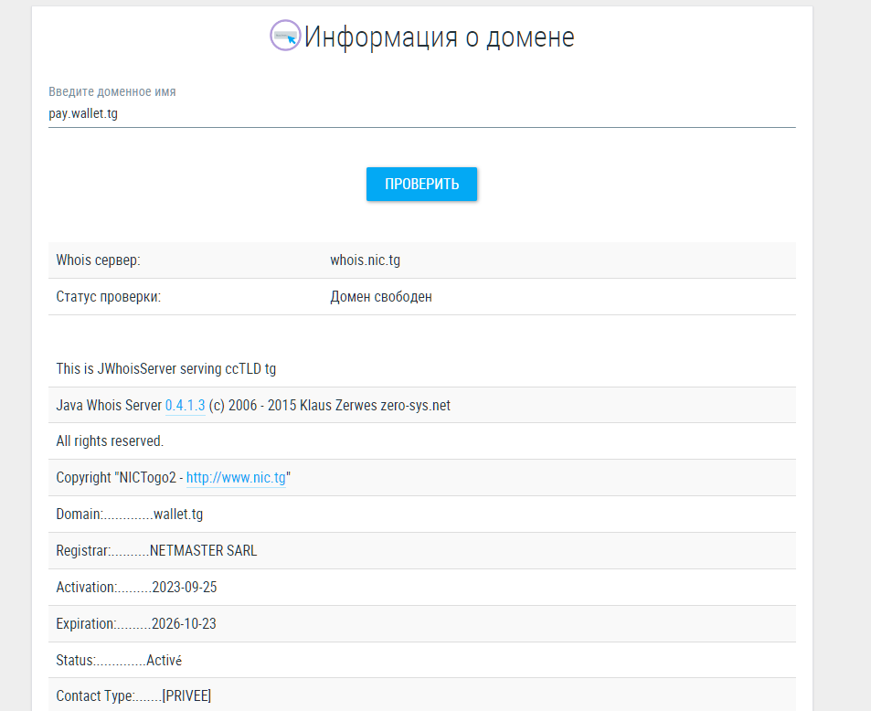The height and width of the screenshot is (711, 871).
Task: Click the ПРОВЕРИТЬ button
Action: point(421,184)
